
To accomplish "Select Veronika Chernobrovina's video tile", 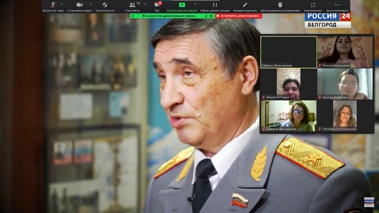I will point(345,116).
